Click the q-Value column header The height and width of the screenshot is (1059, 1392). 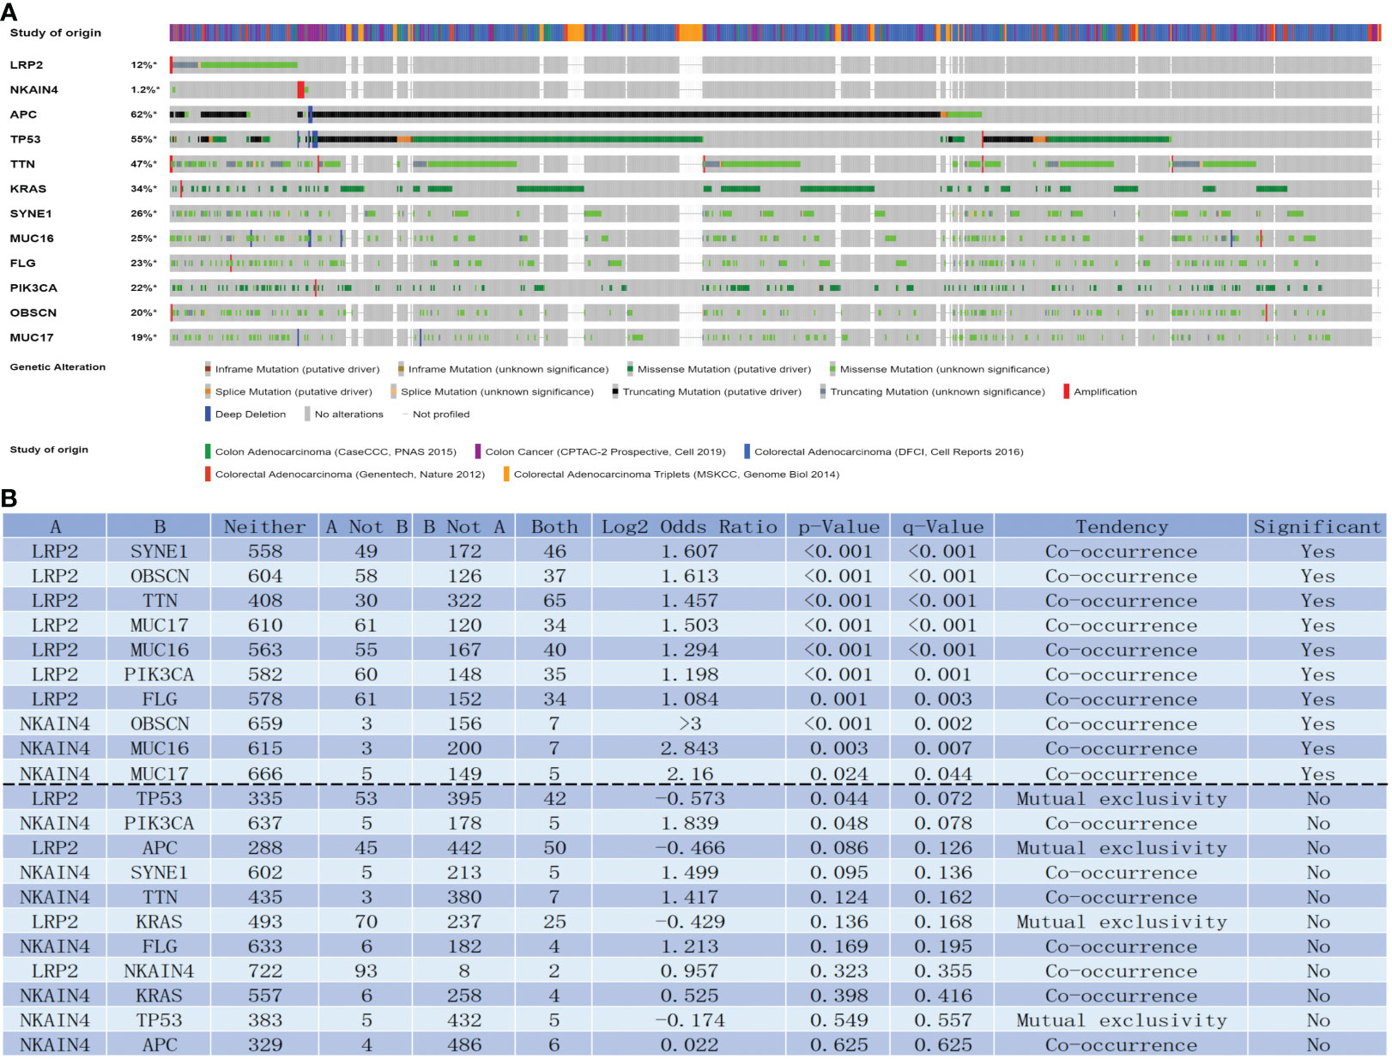[942, 527]
